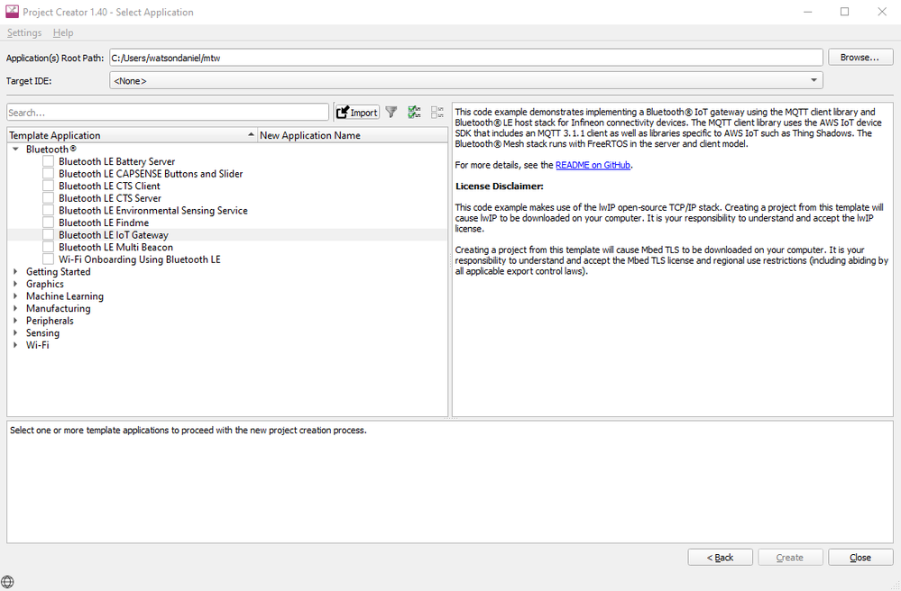This screenshot has height=591, width=901.
Task: Open the Settings menu
Action: (24, 33)
